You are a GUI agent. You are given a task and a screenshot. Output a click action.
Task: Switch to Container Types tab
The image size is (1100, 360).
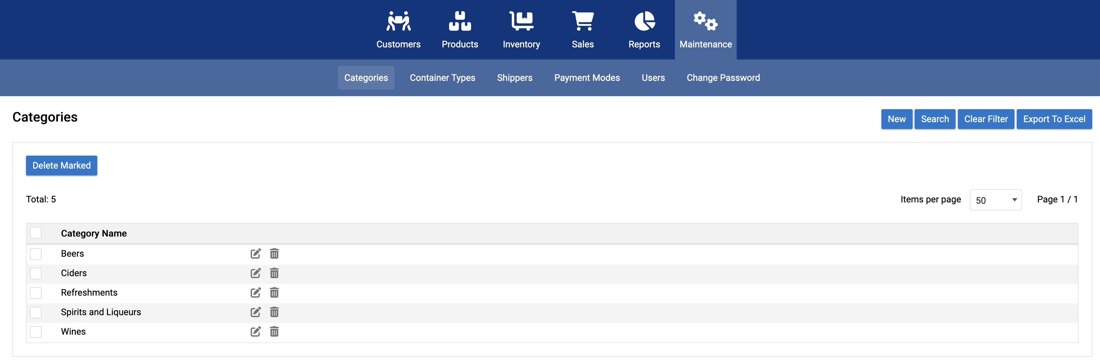[x=442, y=78]
